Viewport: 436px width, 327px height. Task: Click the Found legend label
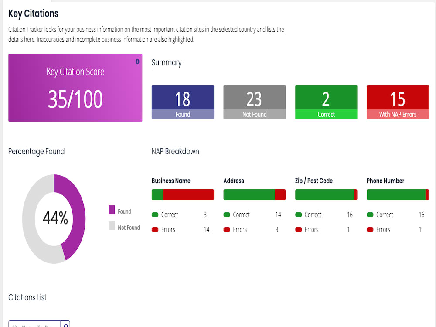tap(124, 211)
